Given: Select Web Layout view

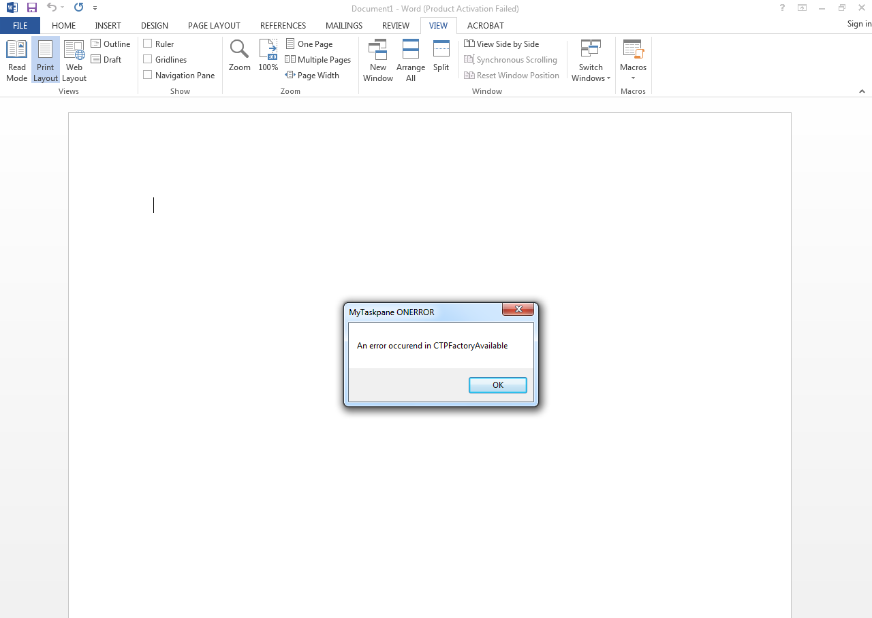Looking at the screenshot, I should [74, 60].
